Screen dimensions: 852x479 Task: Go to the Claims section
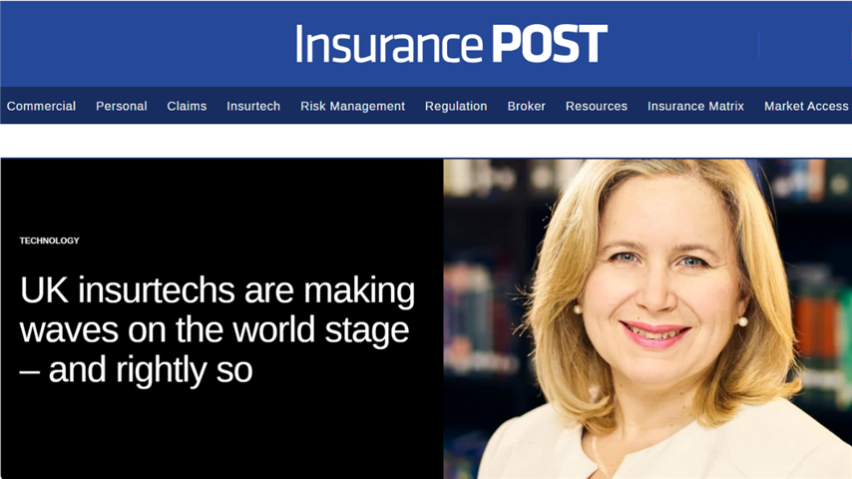[187, 106]
